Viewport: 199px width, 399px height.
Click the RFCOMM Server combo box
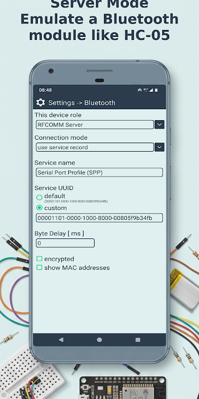click(x=95, y=125)
